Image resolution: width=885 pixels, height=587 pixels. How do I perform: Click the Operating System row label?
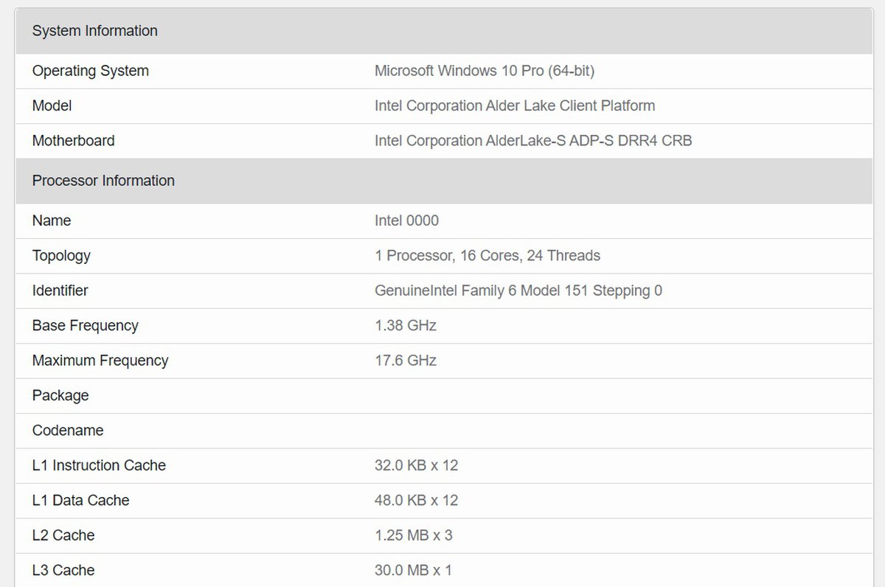click(90, 71)
